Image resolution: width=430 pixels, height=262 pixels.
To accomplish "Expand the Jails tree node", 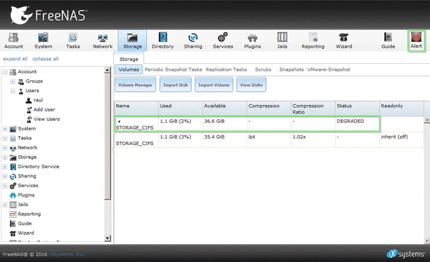I will click(x=5, y=205).
